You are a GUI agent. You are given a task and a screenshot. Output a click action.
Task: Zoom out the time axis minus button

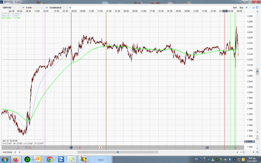point(241,152)
